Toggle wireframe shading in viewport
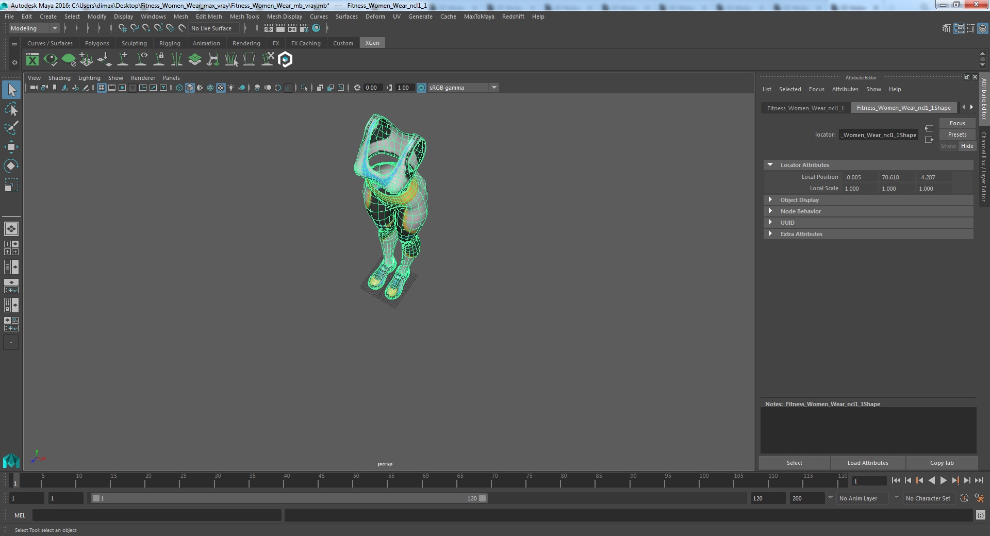The image size is (990, 536). click(x=179, y=88)
